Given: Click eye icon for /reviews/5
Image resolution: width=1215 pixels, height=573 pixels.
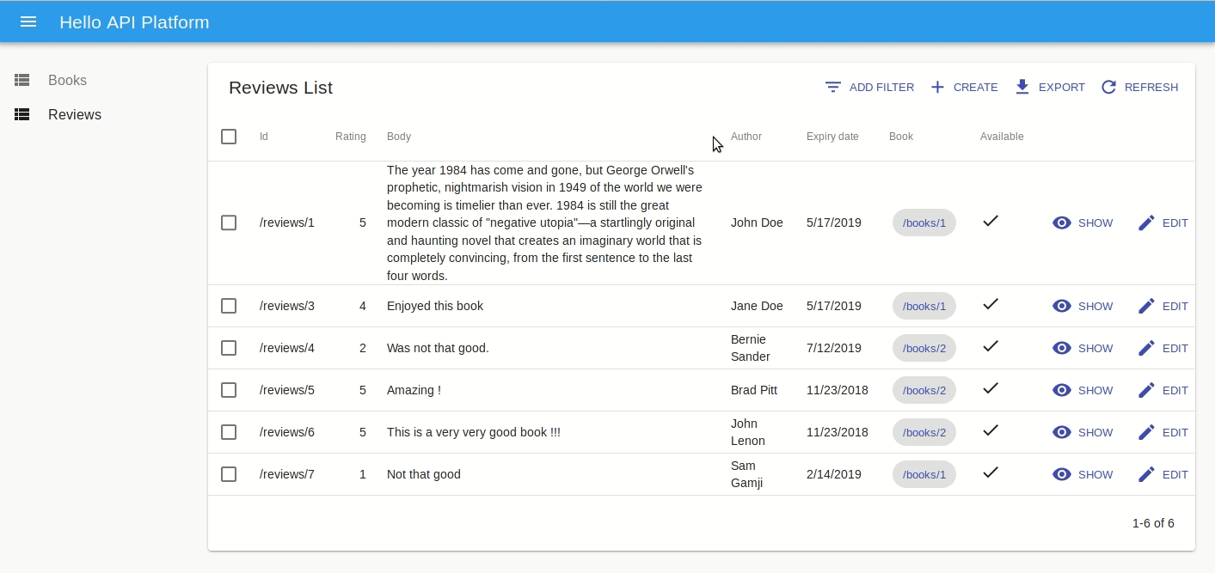Looking at the screenshot, I should click(x=1062, y=390).
